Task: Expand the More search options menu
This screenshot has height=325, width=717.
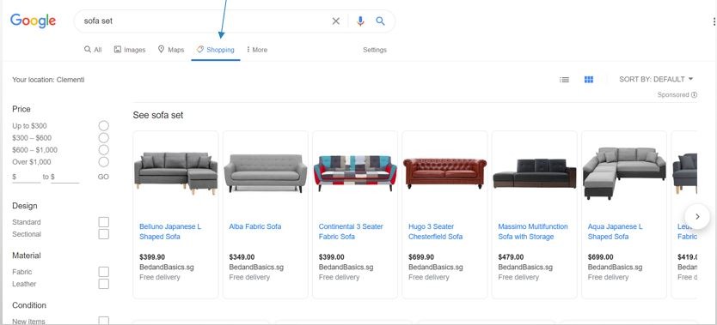Action: pyautogui.click(x=257, y=50)
